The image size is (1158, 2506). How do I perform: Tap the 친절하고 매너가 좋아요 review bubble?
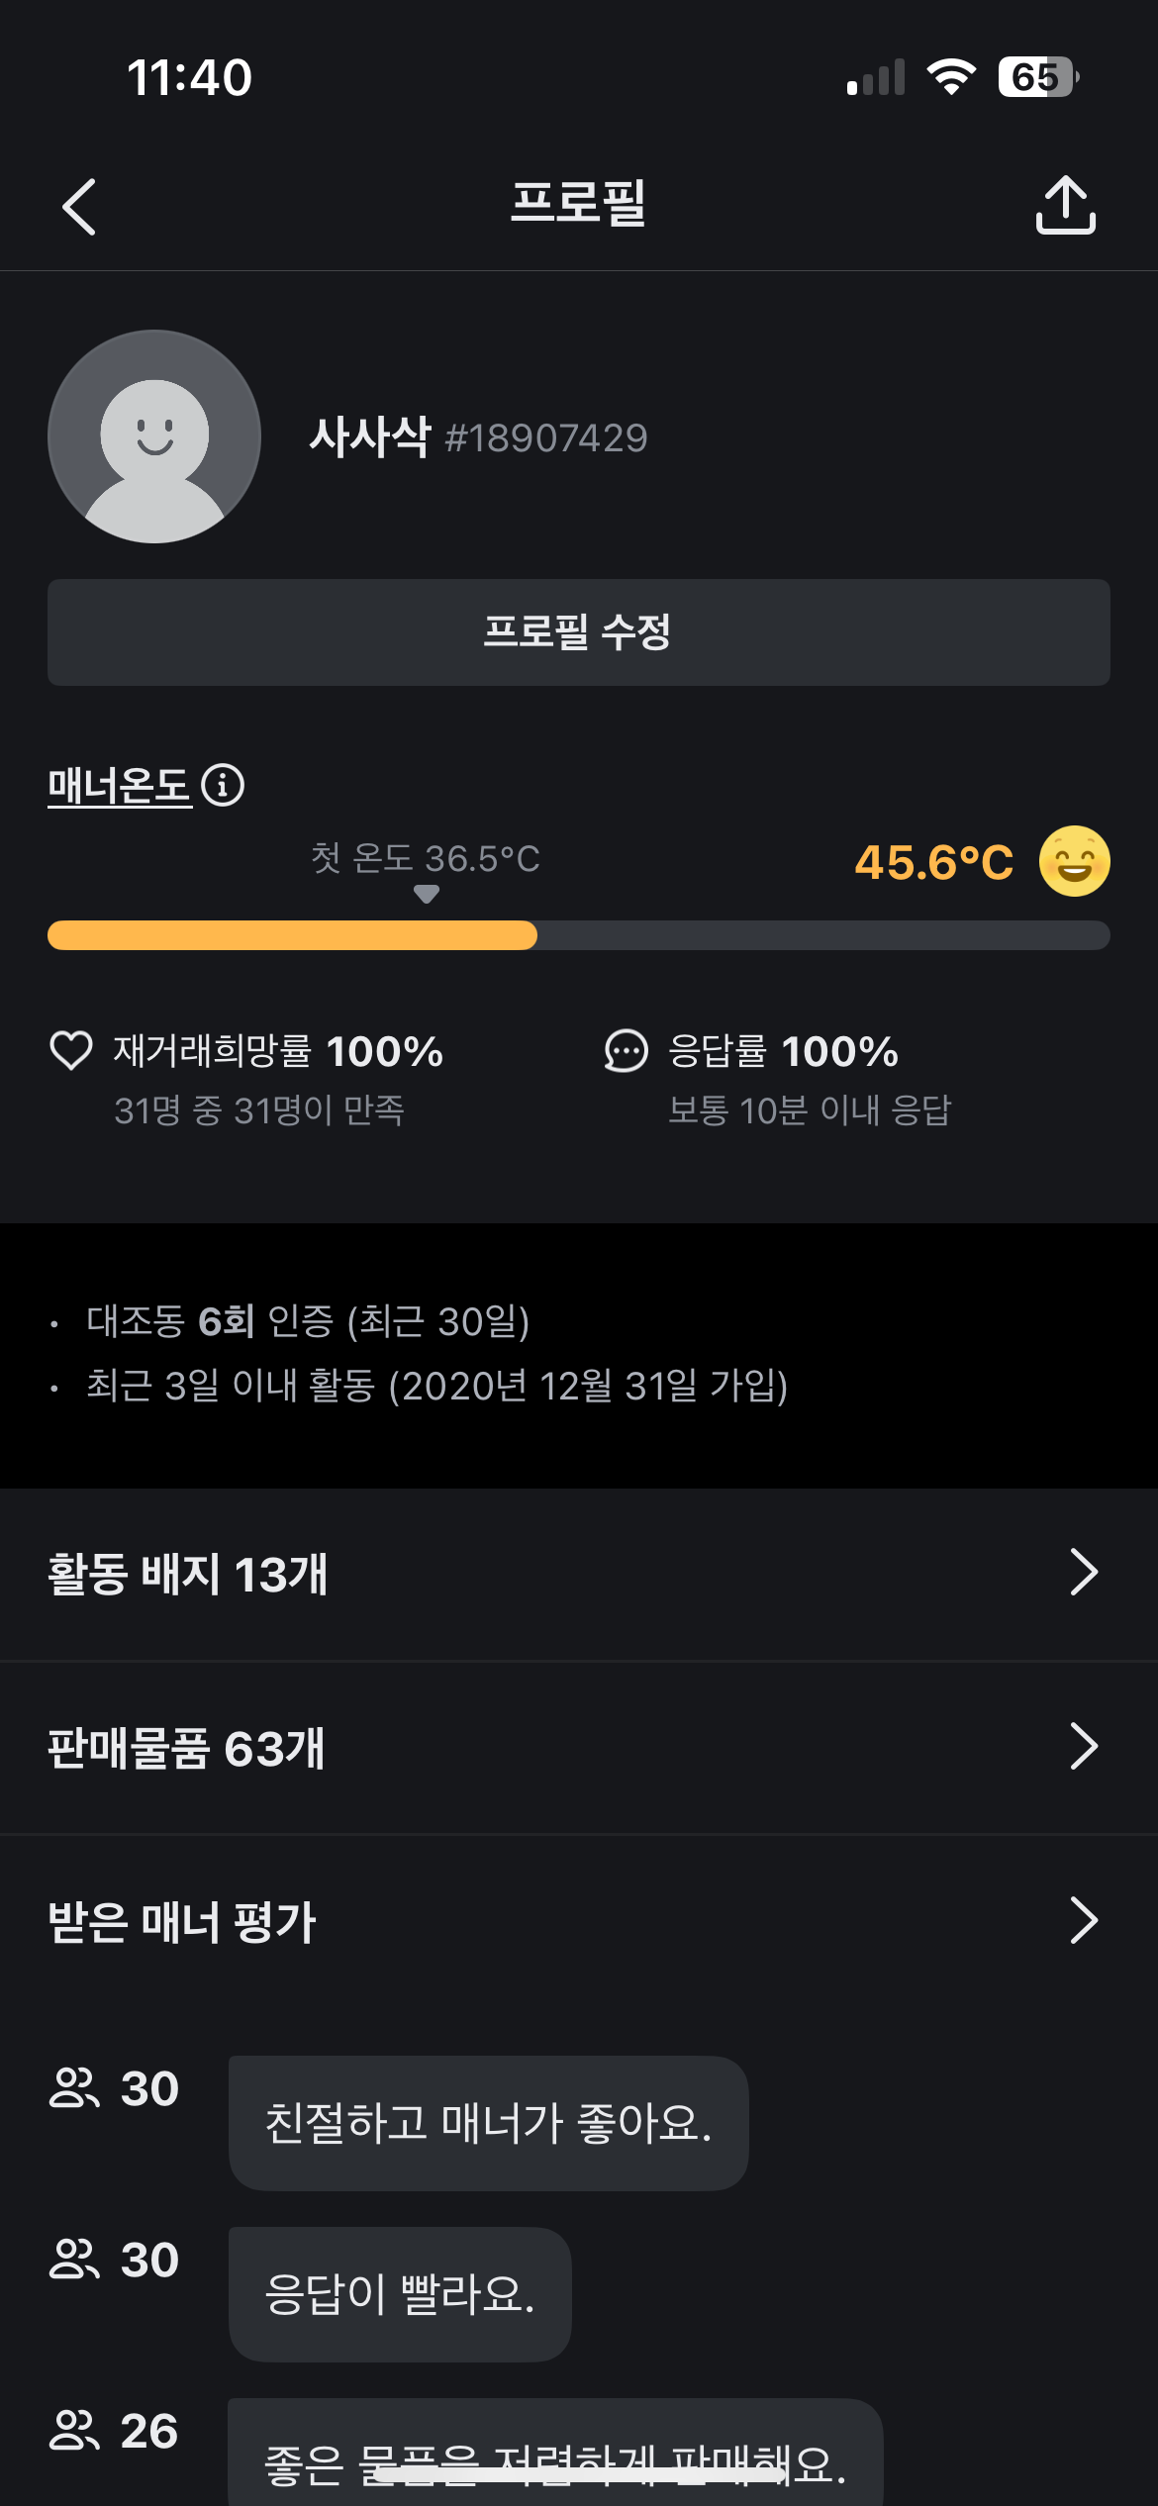pyautogui.click(x=488, y=2123)
